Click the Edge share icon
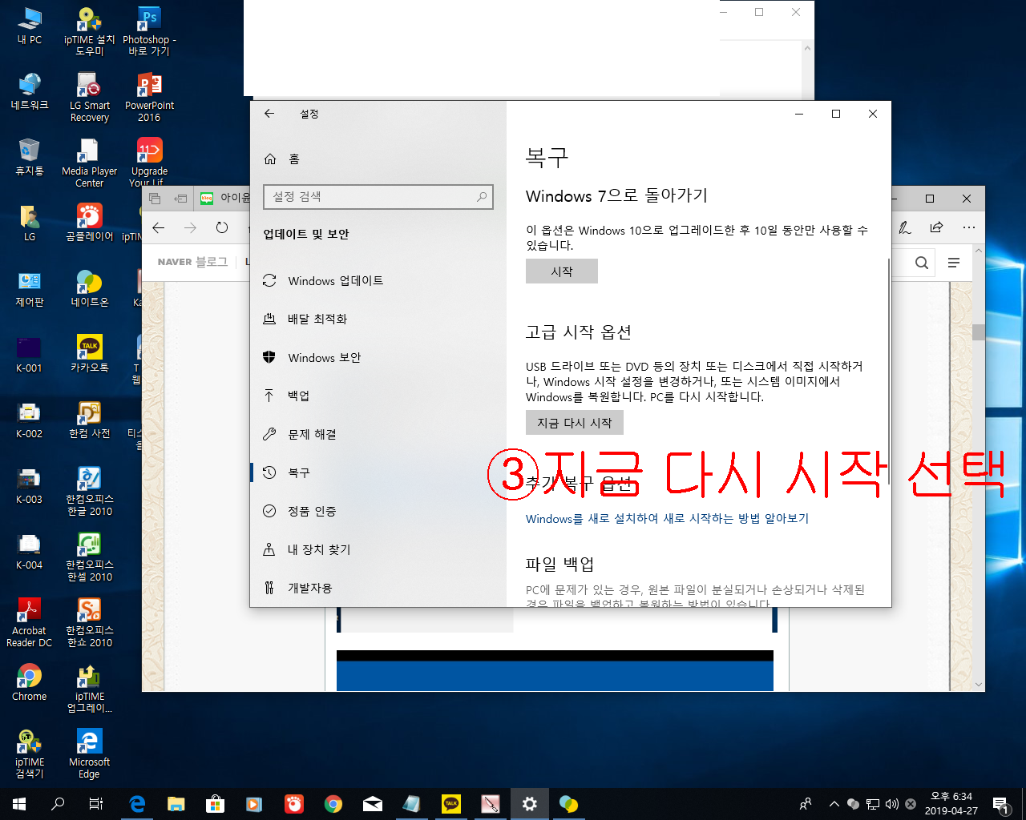Screen dimensions: 1026x820 tap(936, 228)
